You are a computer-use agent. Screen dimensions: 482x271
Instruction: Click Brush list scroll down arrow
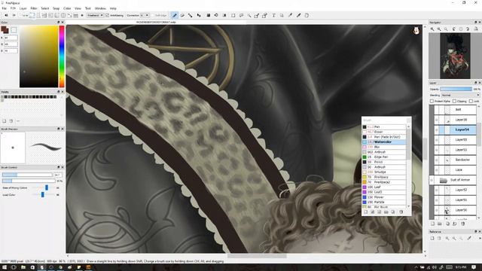408,206
